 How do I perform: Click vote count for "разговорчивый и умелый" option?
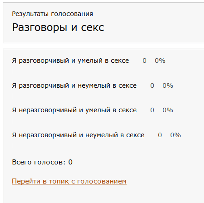[x=145, y=61]
